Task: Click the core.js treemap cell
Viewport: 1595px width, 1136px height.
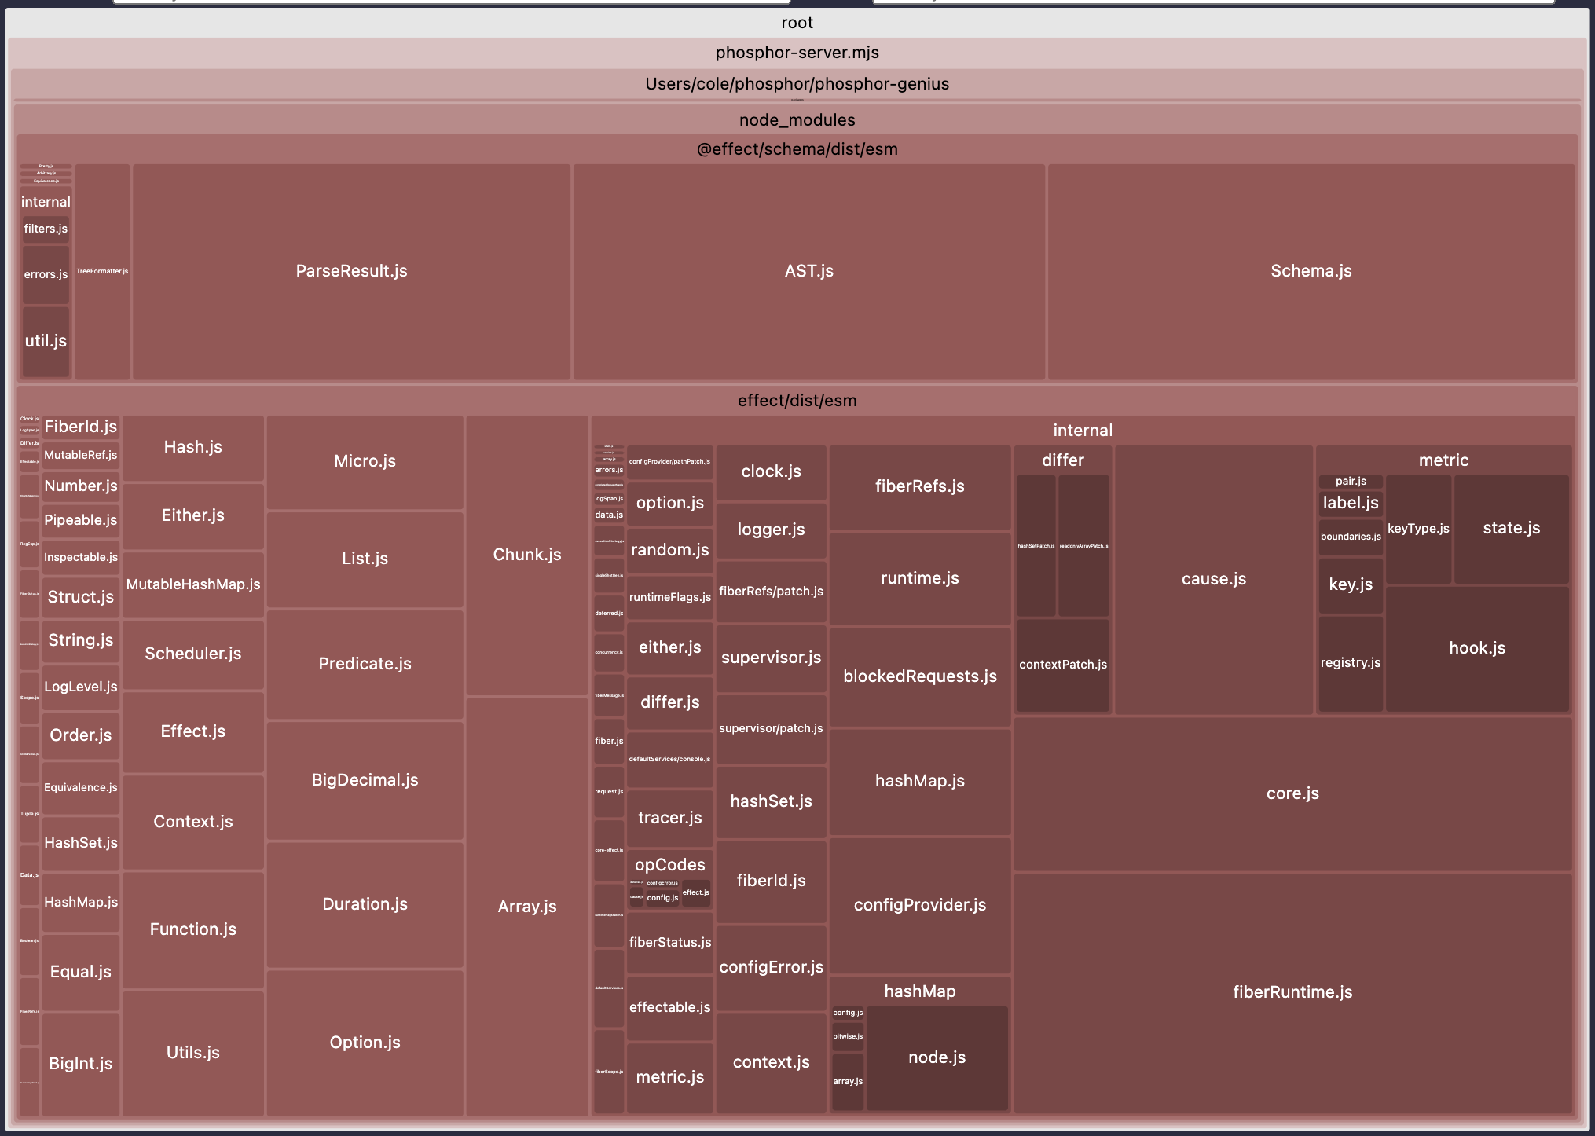Action: (x=1292, y=793)
